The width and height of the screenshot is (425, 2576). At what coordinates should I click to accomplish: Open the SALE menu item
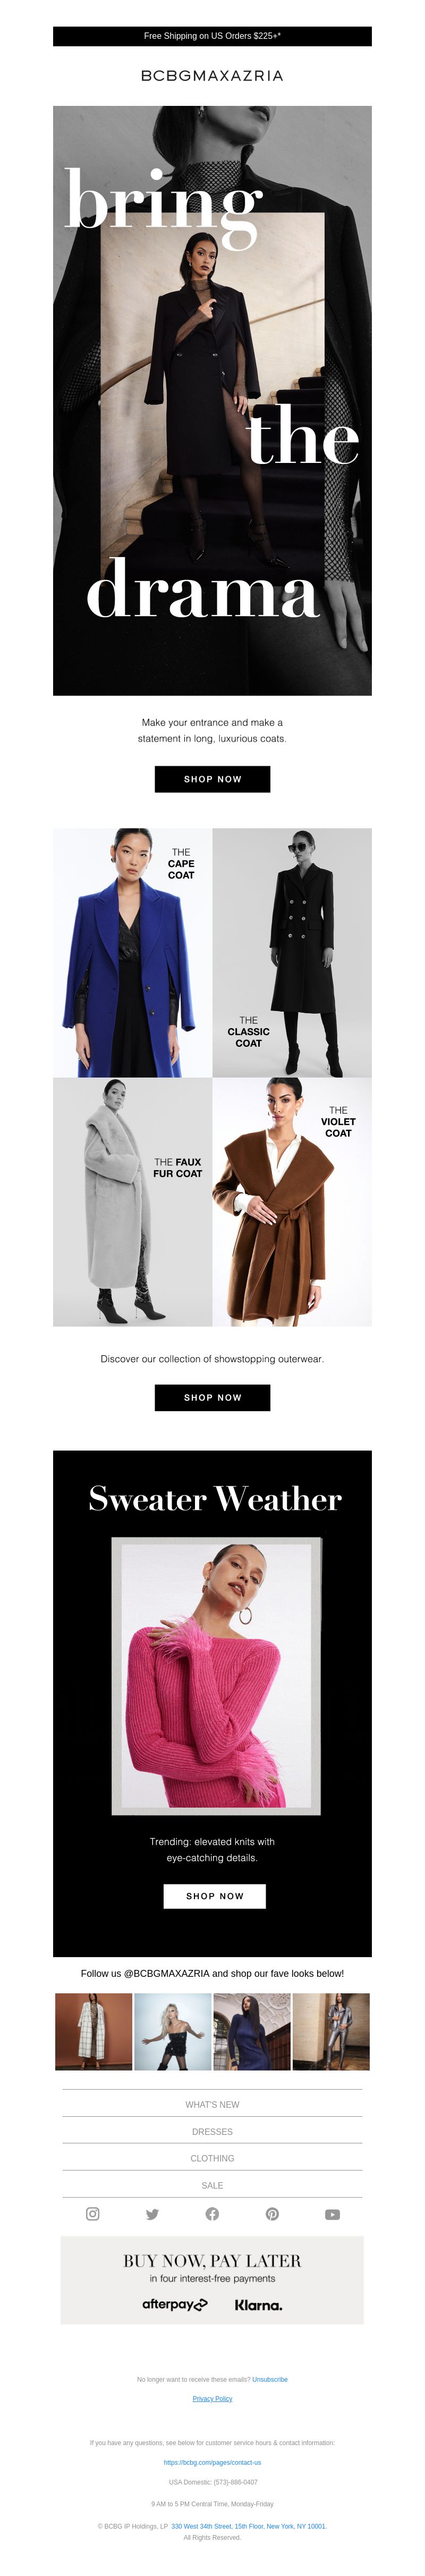point(212,2185)
